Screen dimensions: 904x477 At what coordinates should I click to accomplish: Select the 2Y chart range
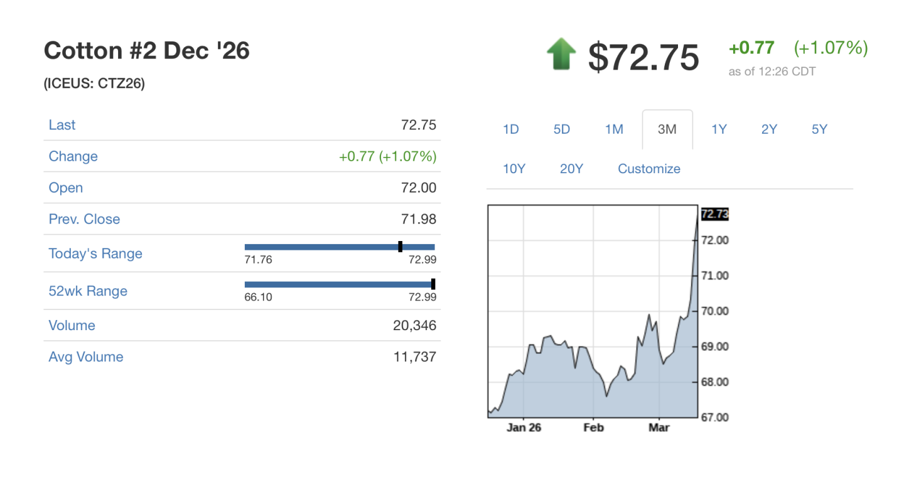[769, 129]
